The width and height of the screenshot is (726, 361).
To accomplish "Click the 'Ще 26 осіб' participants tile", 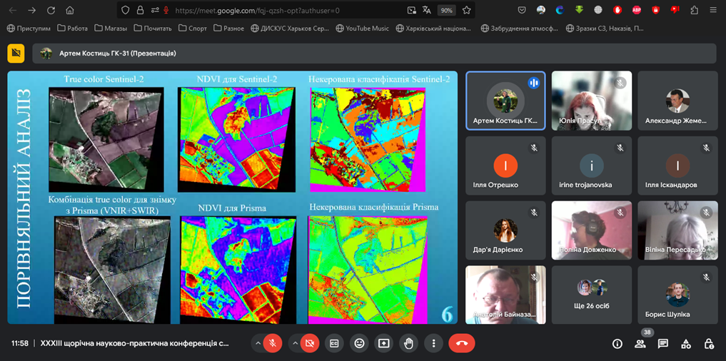I will click(591, 295).
